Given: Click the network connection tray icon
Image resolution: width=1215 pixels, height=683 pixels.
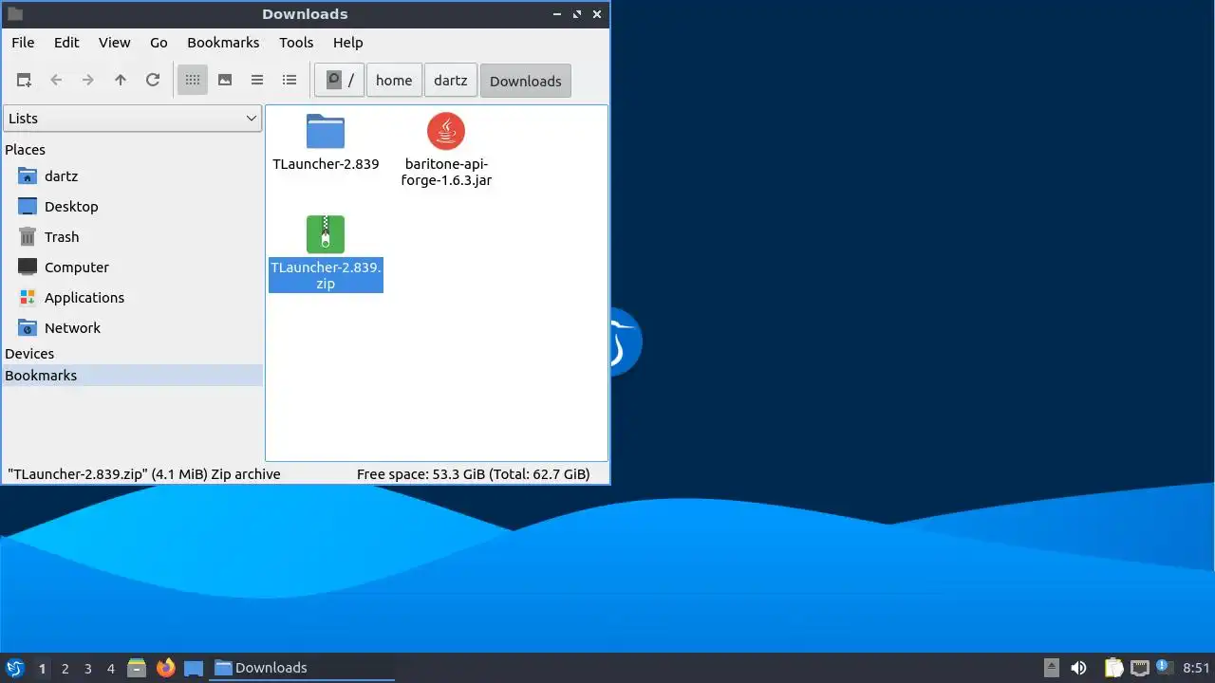Looking at the screenshot, I should pyautogui.click(x=1139, y=668).
